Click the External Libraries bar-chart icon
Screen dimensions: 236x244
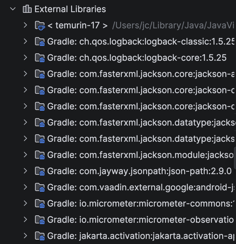point(27,9)
